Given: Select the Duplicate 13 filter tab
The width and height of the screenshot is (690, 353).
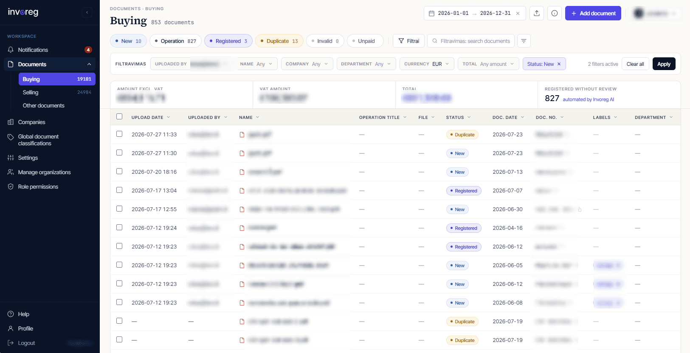Looking at the screenshot, I should [x=279, y=41].
